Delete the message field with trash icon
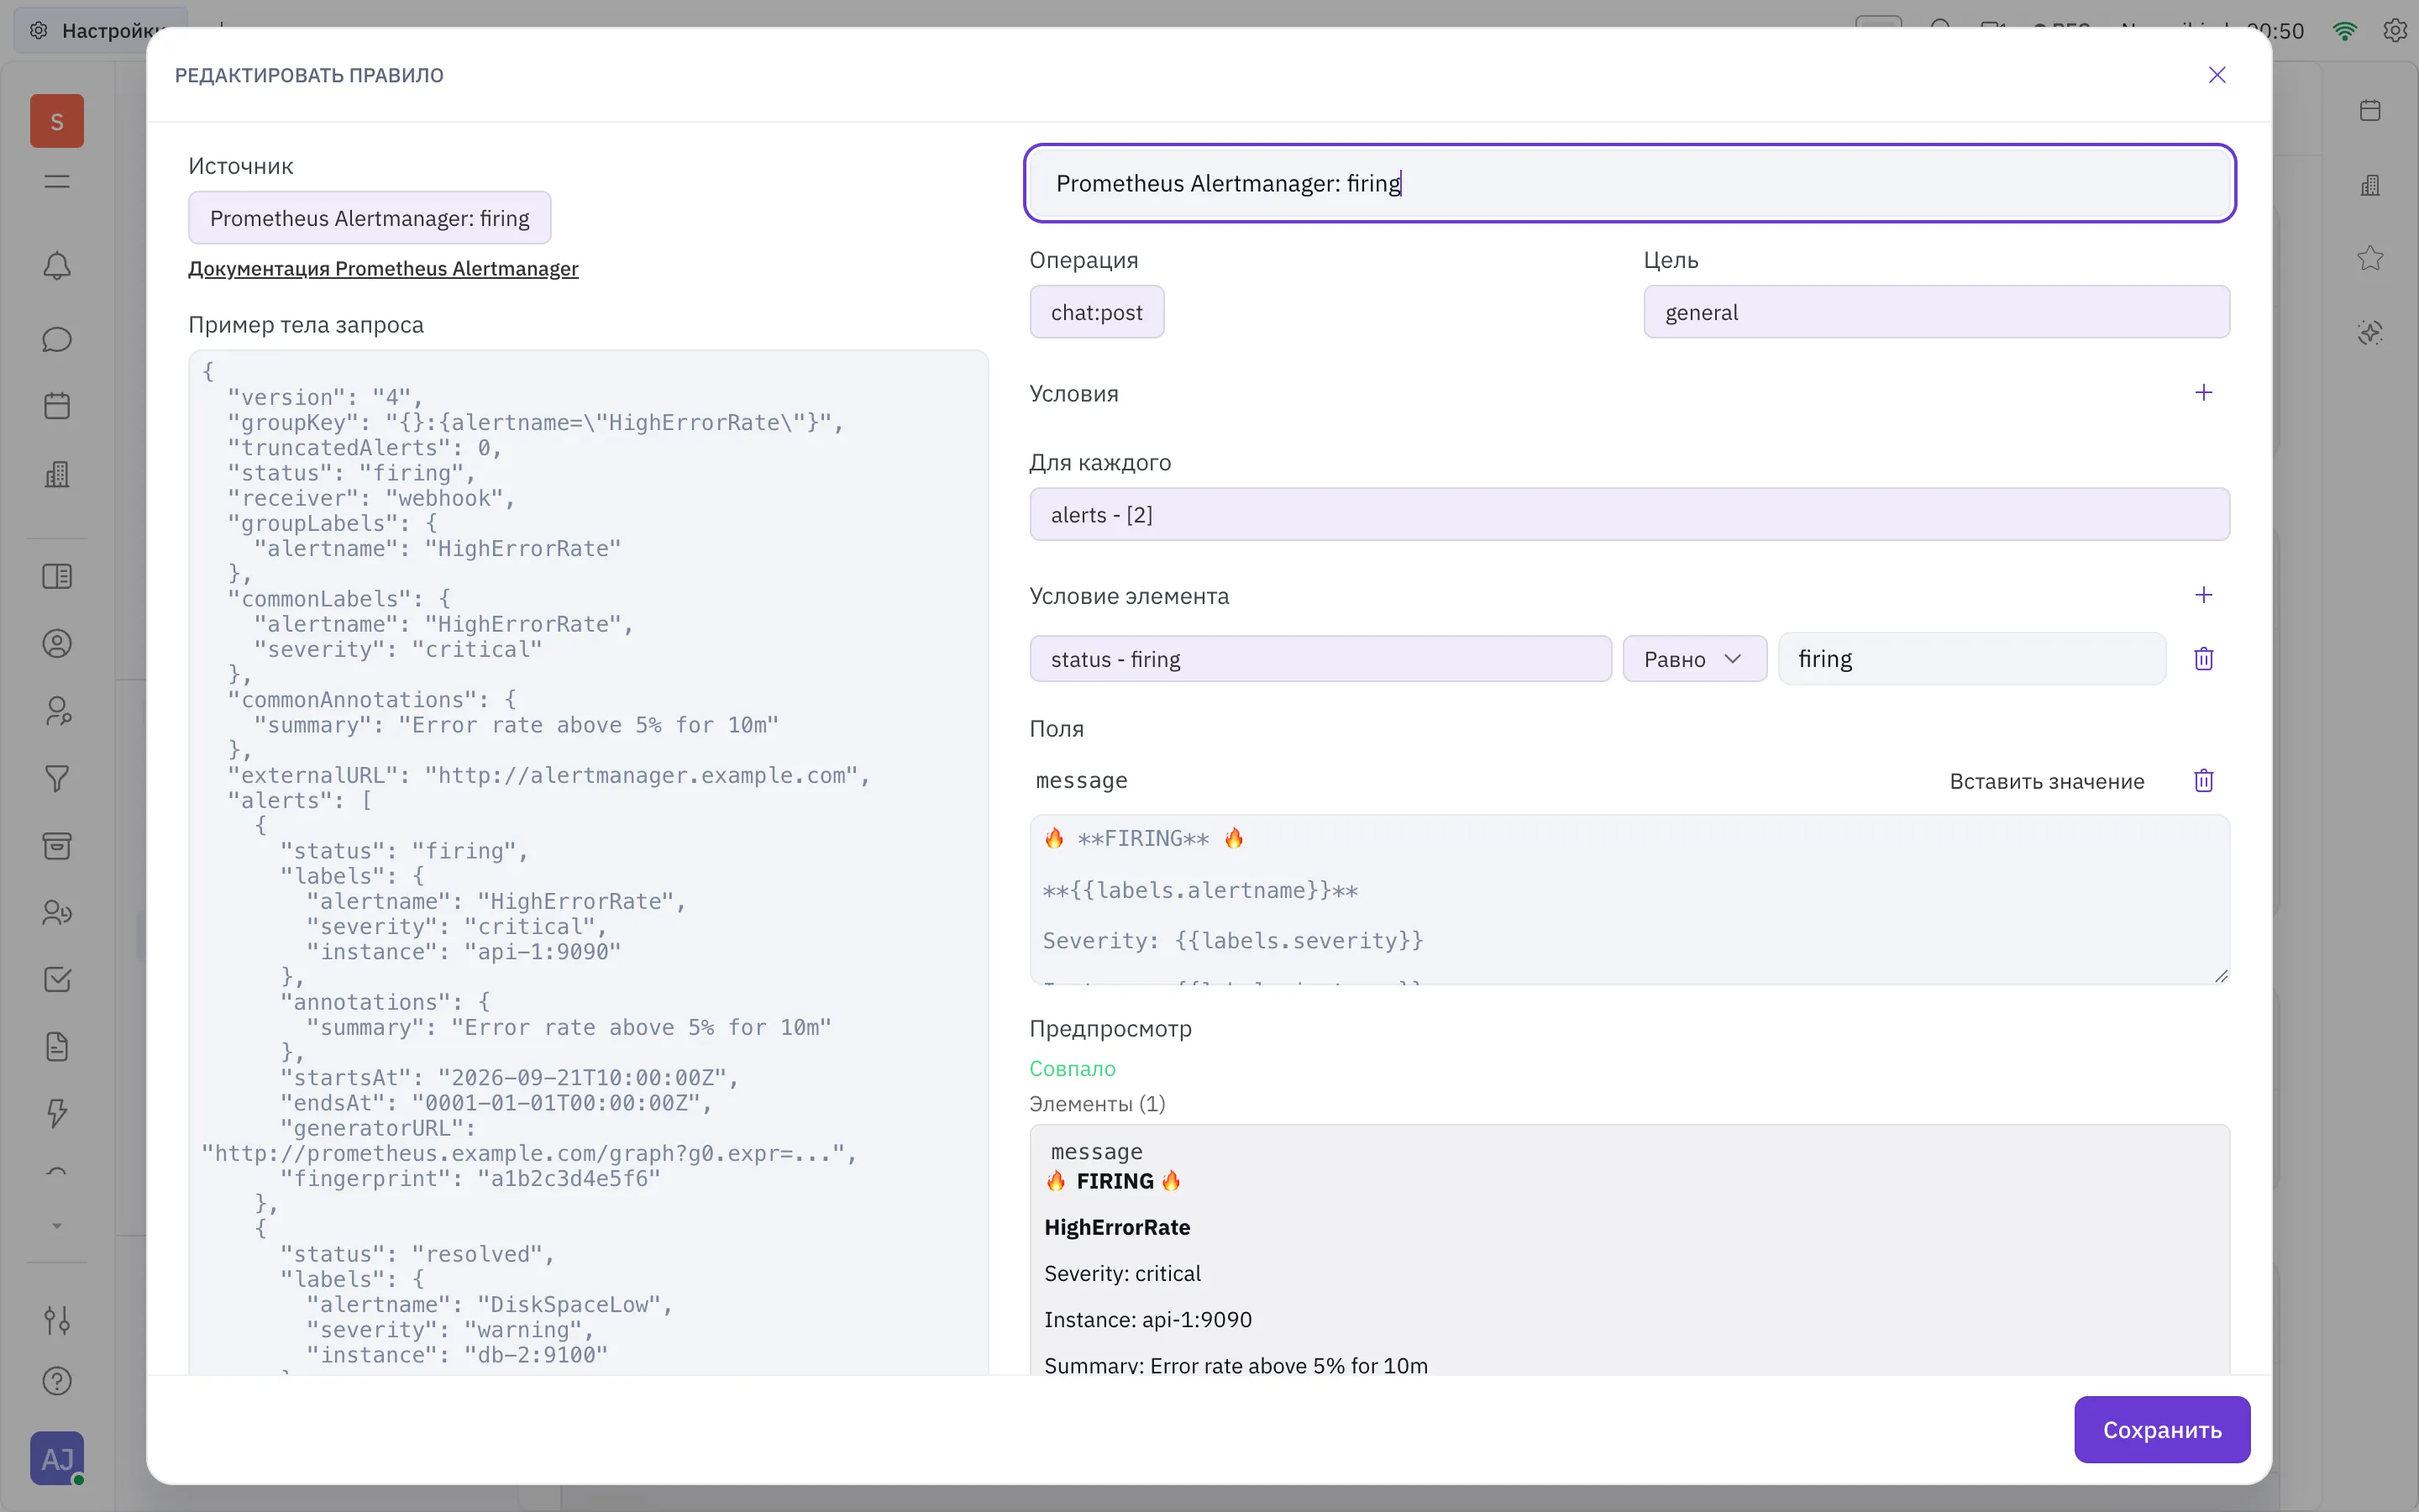Screen dimensions: 2419x1512 point(2203,781)
